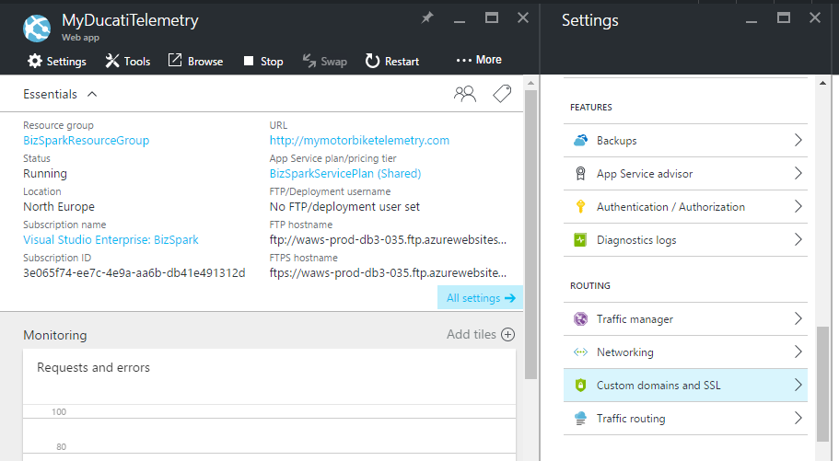Expand Custom domains and SSL chevron
839x461 pixels.
click(798, 386)
